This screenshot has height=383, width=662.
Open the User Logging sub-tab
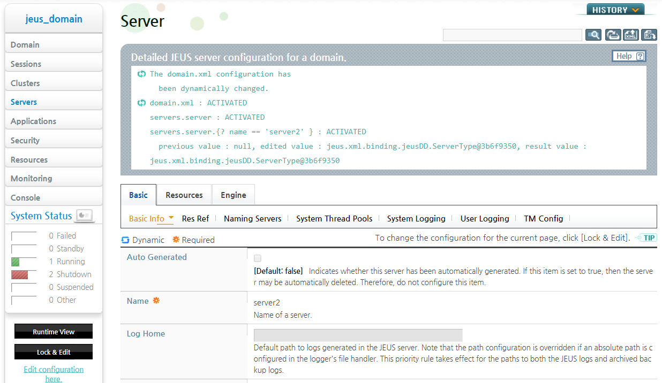click(x=485, y=218)
